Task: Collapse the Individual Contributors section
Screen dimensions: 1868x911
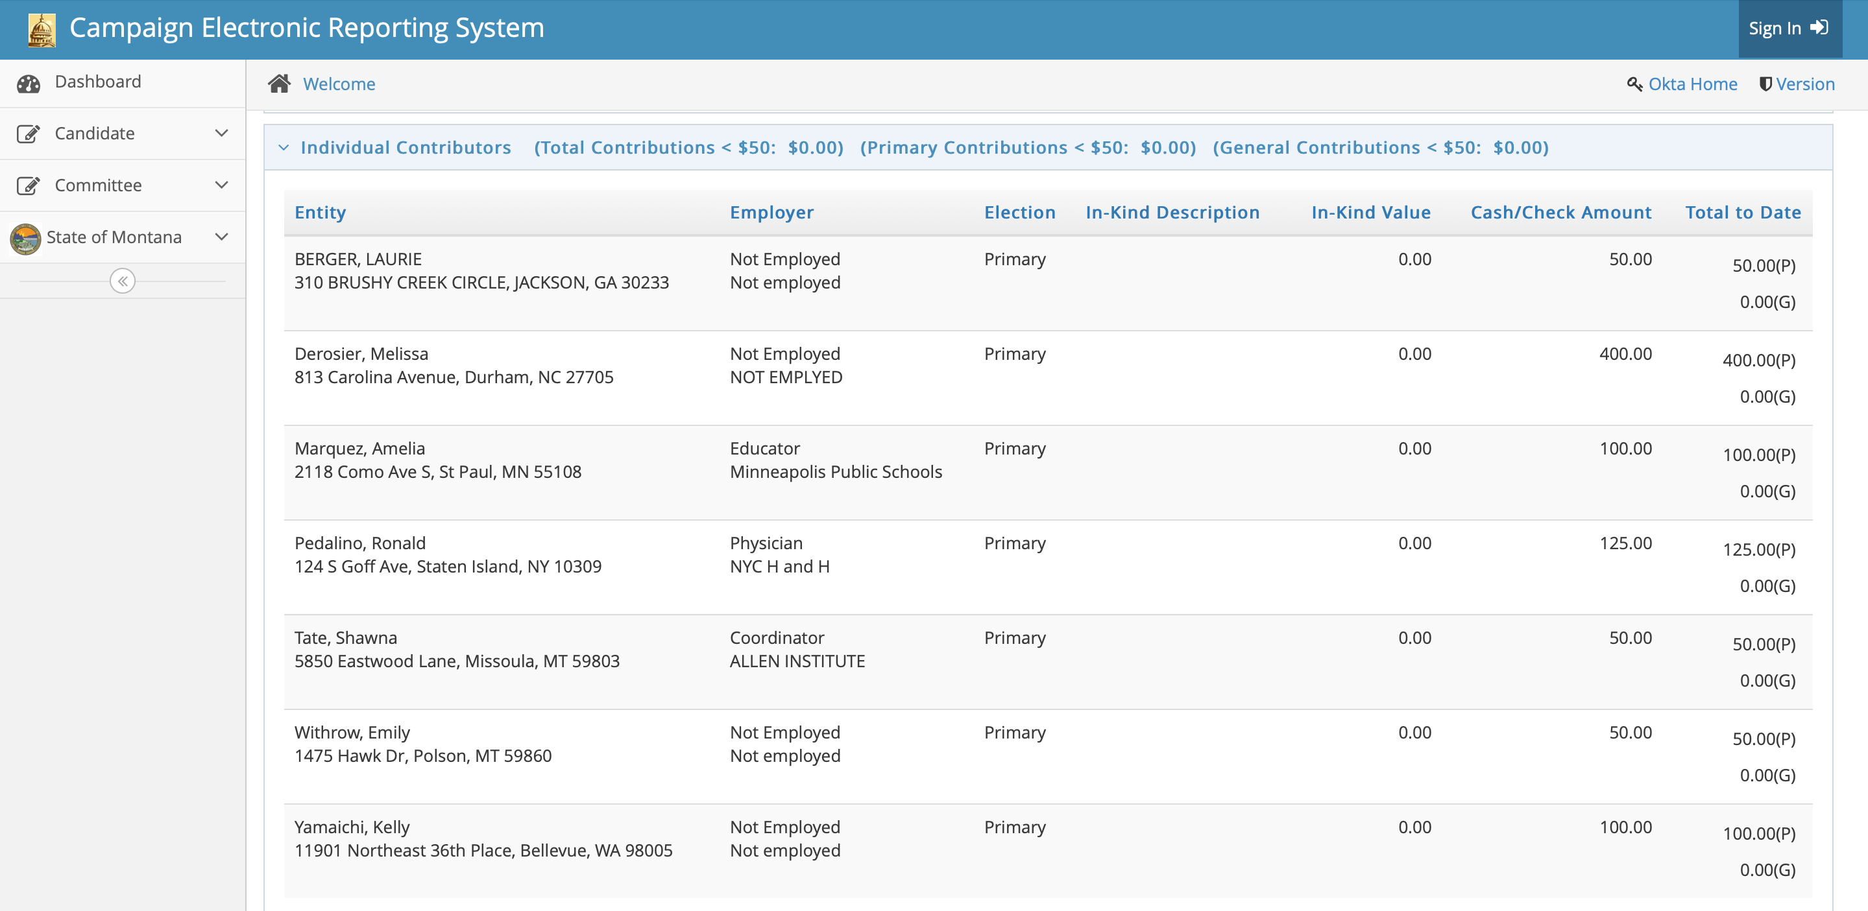Action: [x=284, y=148]
